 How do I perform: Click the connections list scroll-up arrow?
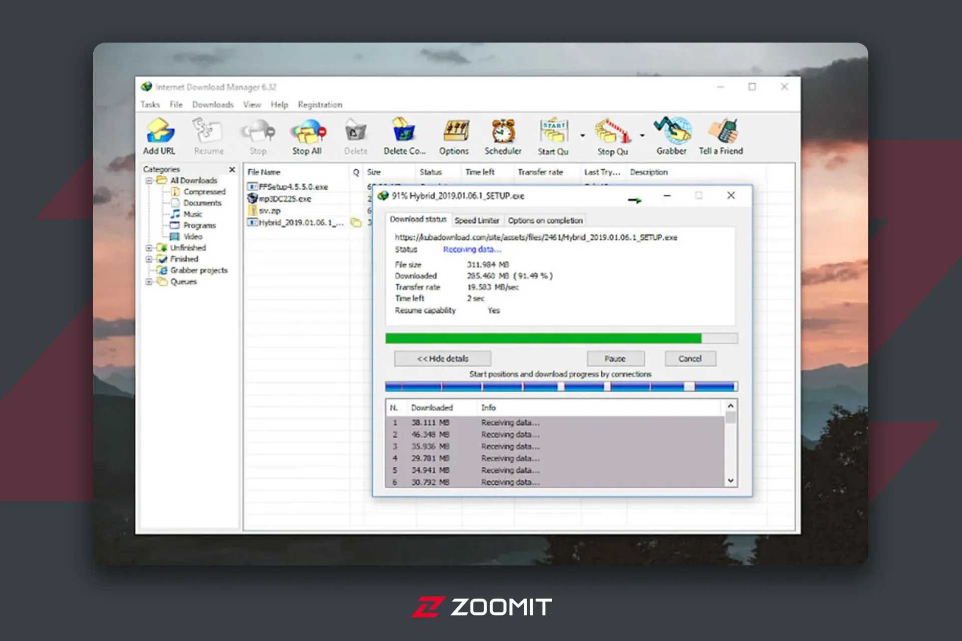pyautogui.click(x=731, y=406)
